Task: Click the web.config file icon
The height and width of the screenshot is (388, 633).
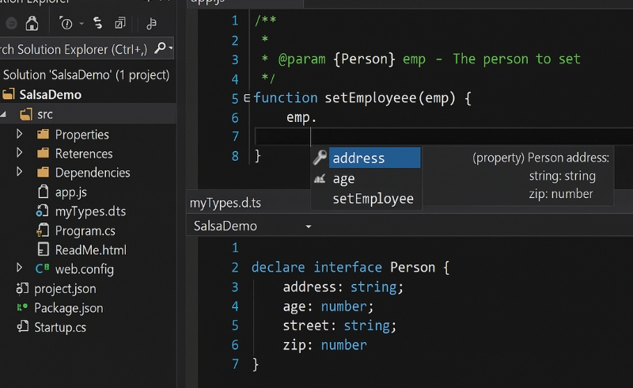Action: [x=42, y=268]
